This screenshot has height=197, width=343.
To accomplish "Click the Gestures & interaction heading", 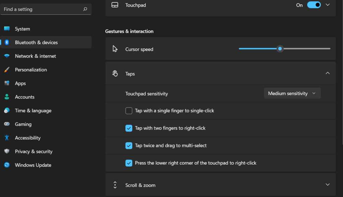I will tap(129, 31).
